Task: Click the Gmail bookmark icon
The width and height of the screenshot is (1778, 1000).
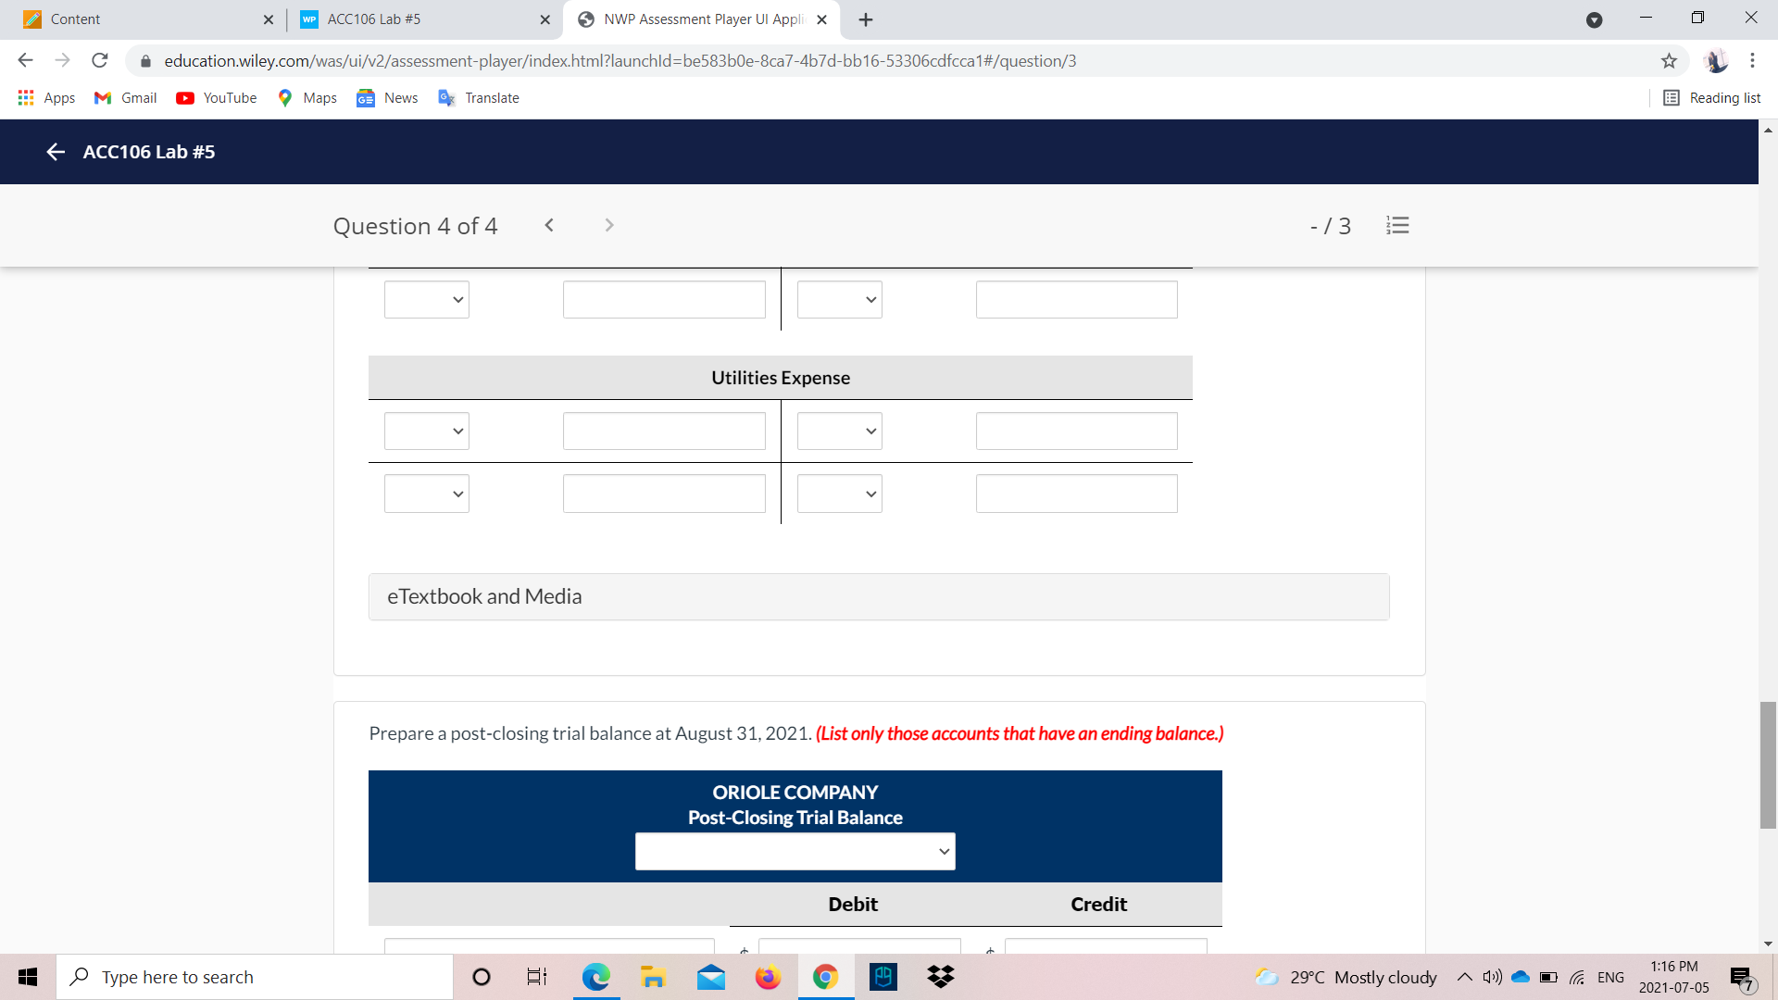Action: pos(102,98)
